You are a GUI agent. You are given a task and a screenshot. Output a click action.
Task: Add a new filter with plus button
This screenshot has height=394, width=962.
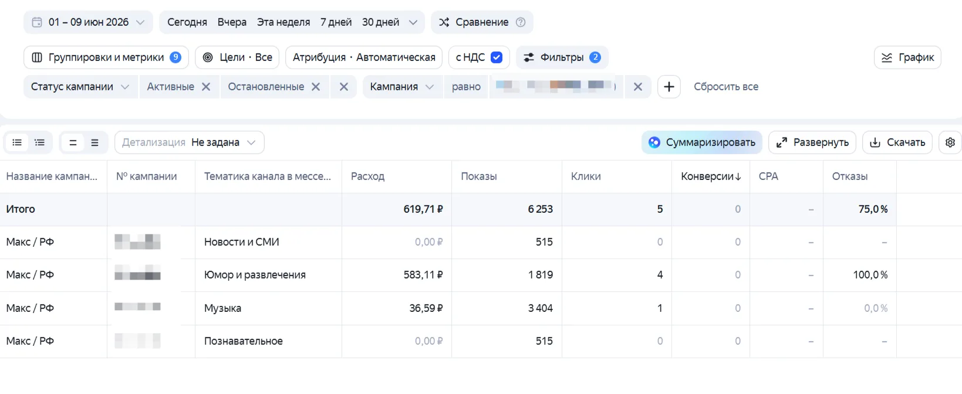[669, 87]
